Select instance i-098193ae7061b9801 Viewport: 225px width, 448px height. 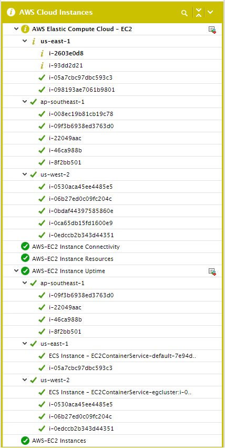pos(81,90)
